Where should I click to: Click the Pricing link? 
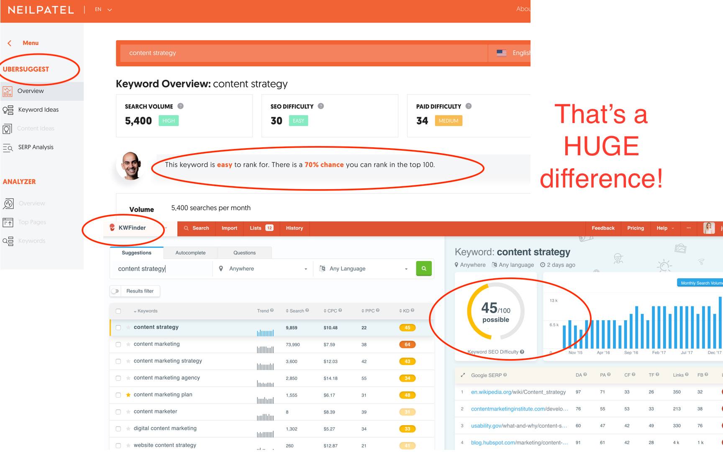(x=635, y=228)
